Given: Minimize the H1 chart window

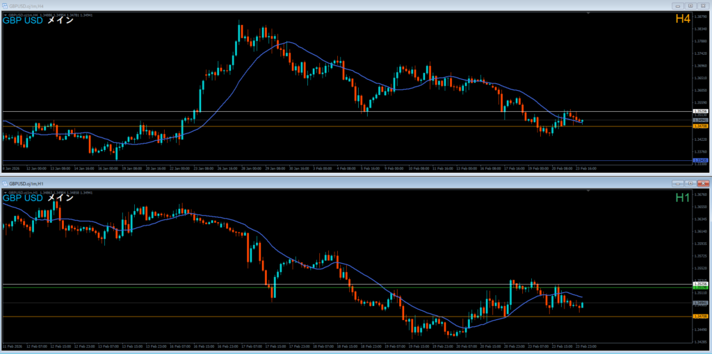Looking at the screenshot, I should coord(677,183).
